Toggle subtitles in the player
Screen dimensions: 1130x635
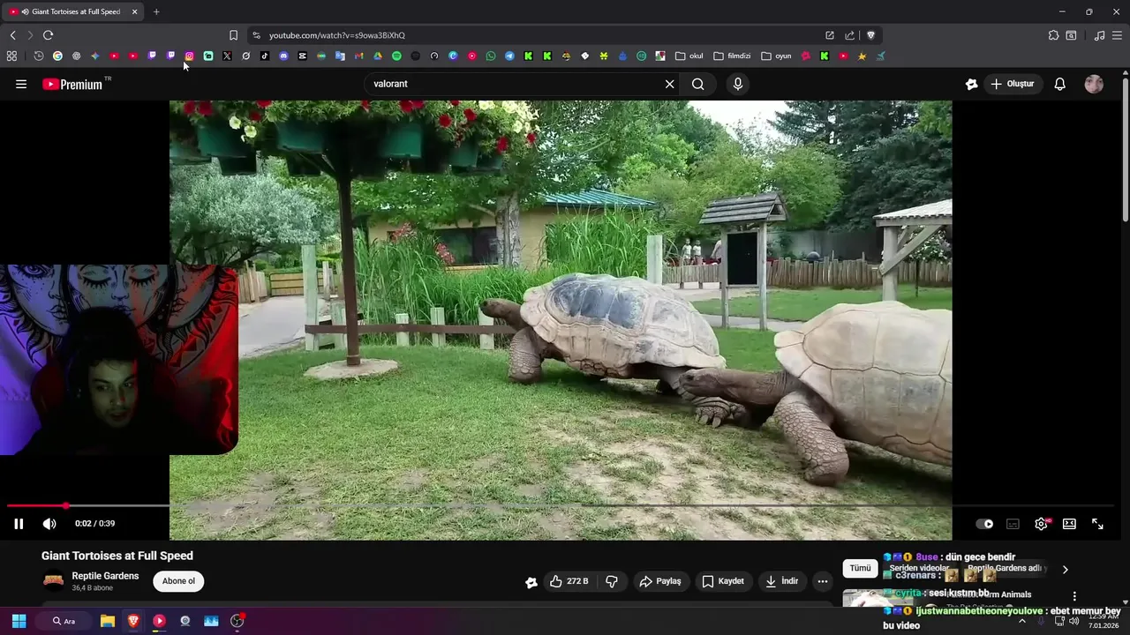[x=1013, y=524]
